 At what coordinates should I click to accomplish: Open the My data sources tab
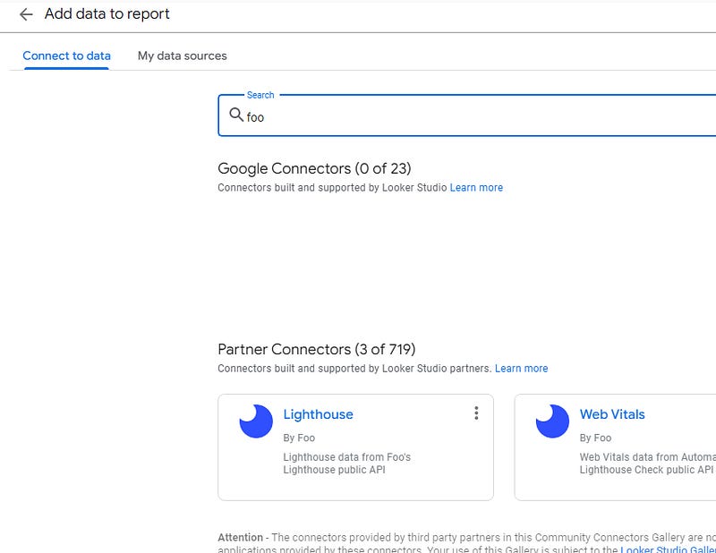(183, 55)
